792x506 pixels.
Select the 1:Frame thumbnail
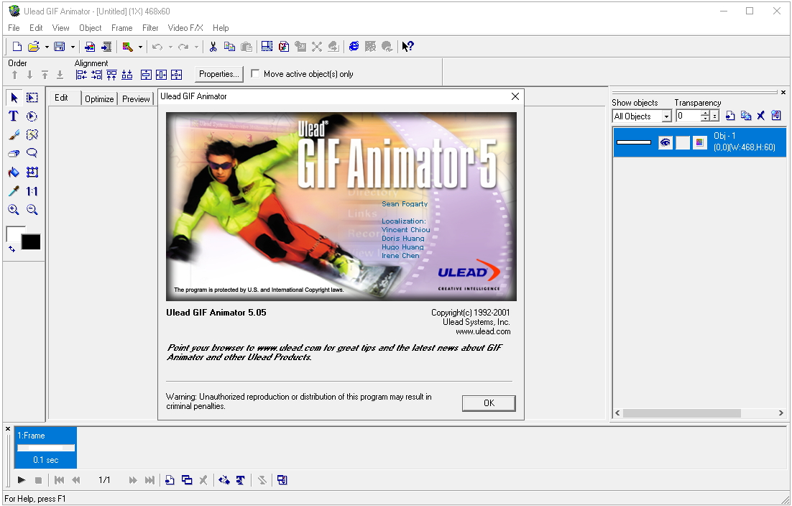(x=45, y=447)
